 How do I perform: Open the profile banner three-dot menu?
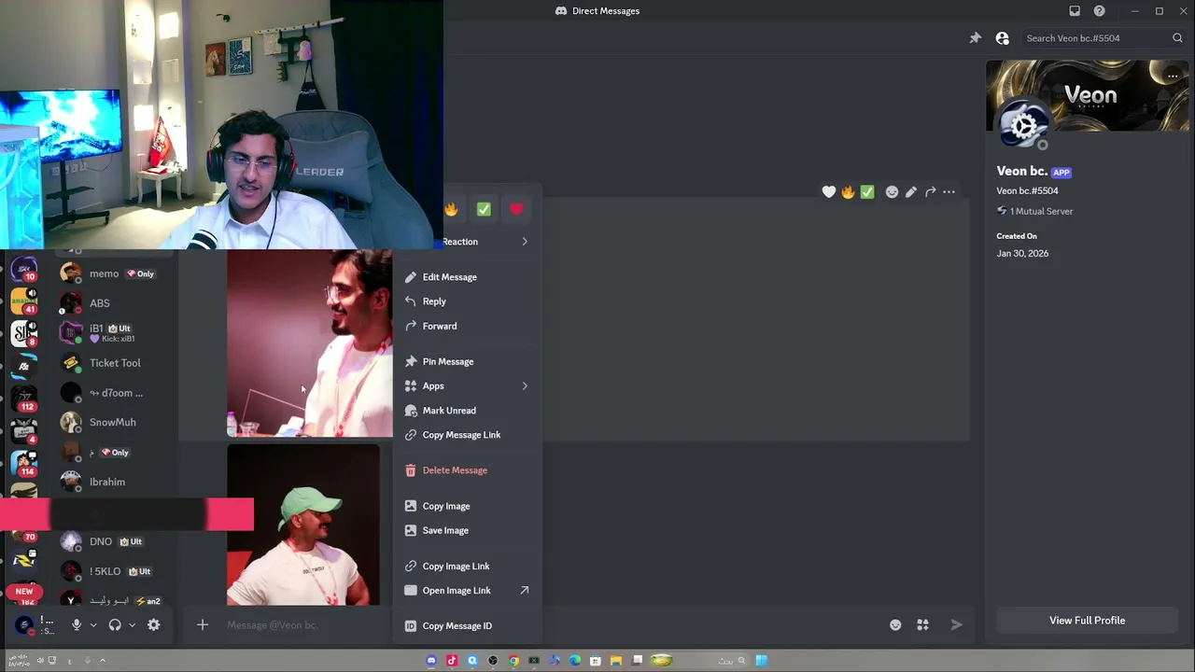click(x=1173, y=76)
